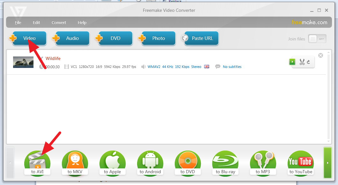Viewport: 338px width, 185px height.
Task: Click the Paste URL button
Action: [202, 38]
